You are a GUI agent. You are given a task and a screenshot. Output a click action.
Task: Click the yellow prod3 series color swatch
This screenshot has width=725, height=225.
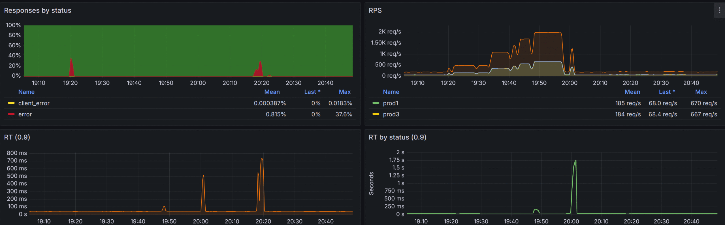click(x=376, y=114)
